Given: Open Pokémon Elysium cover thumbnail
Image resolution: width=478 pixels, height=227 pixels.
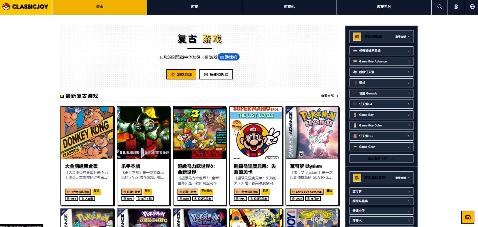Looking at the screenshot, I should tap(312, 133).
